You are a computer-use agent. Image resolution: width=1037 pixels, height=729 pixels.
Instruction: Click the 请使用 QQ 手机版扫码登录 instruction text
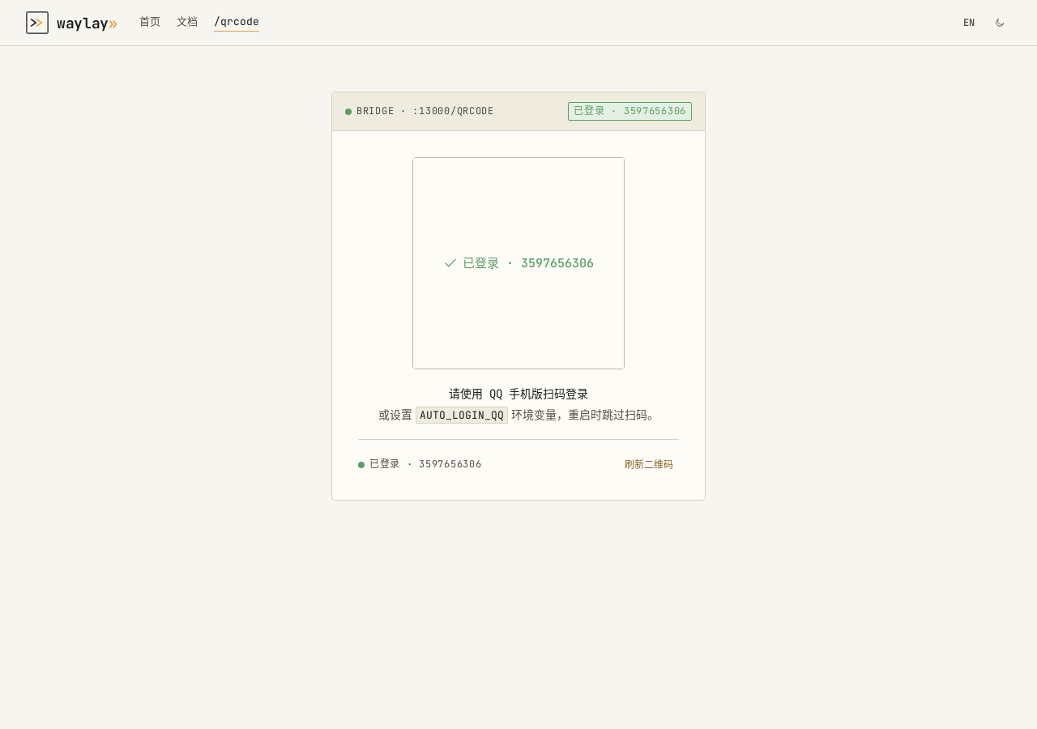tap(518, 394)
